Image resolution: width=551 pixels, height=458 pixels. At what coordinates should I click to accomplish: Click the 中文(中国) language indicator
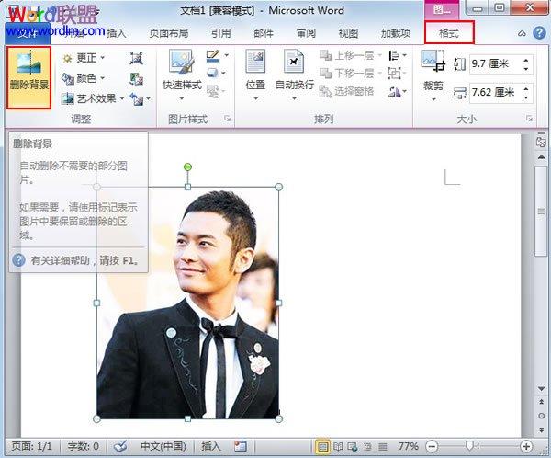(163, 446)
